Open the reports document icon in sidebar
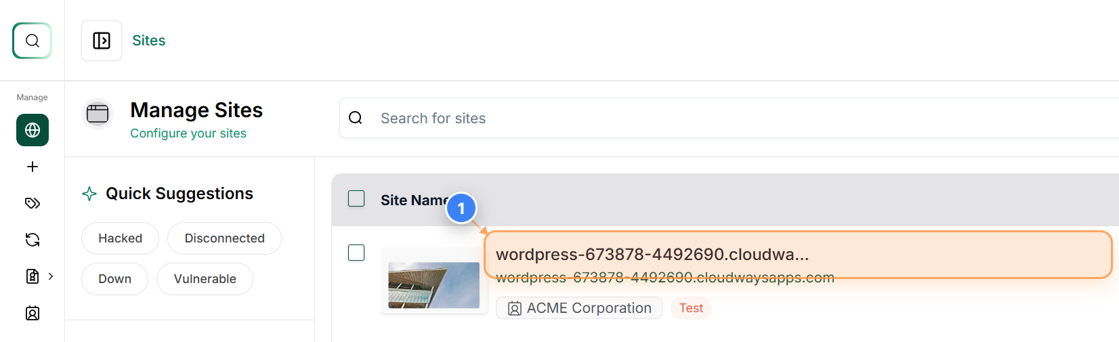The width and height of the screenshot is (1119, 342). (x=33, y=276)
